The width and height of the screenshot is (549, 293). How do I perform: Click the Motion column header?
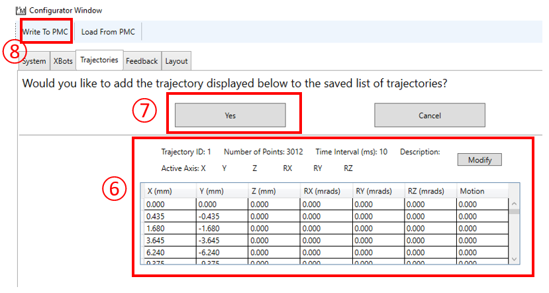(x=481, y=191)
